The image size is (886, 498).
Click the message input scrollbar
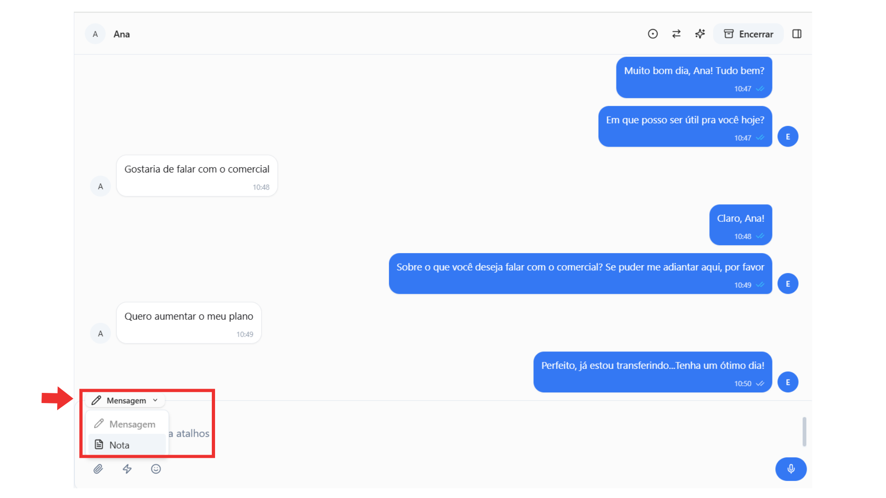pos(804,432)
